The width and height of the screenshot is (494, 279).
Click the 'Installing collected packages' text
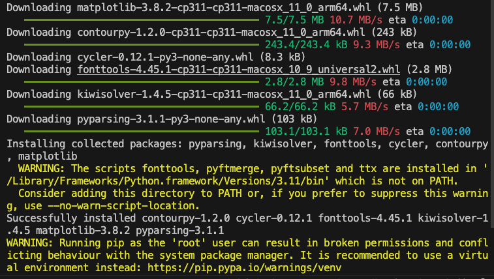tap(95, 144)
